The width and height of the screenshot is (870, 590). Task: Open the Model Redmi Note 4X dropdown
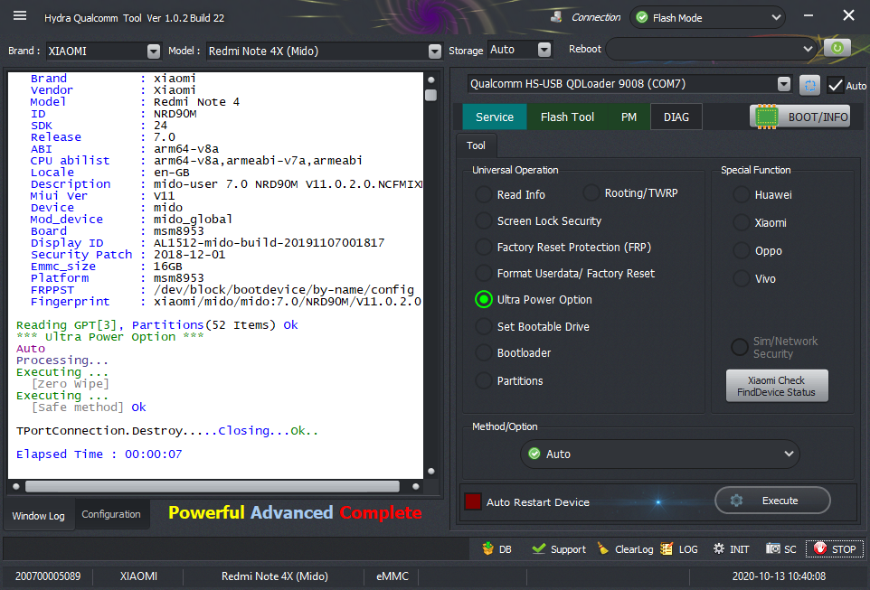click(435, 51)
